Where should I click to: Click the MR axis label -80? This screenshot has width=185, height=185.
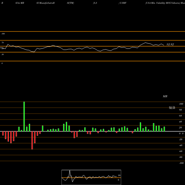181,157
